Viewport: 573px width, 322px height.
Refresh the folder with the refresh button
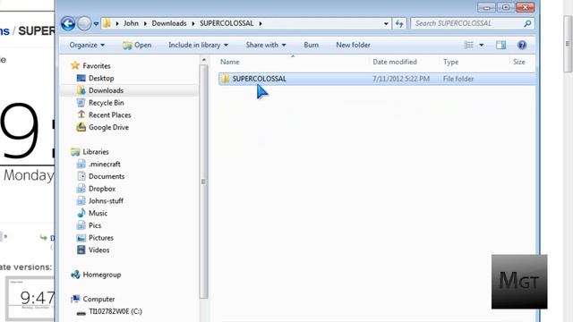pyautogui.click(x=399, y=24)
